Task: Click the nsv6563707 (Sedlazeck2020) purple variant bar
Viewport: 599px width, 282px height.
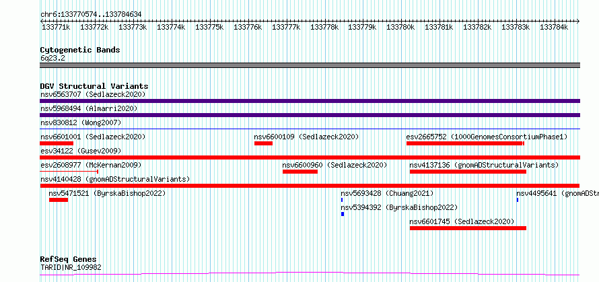Action: 310,101
